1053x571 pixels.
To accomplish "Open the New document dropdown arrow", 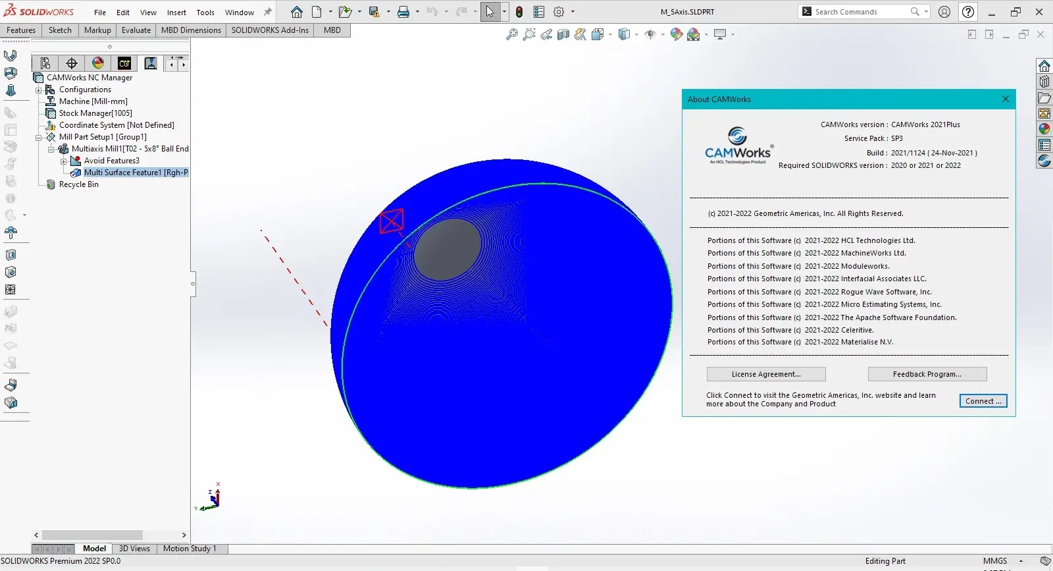I will [x=330, y=12].
